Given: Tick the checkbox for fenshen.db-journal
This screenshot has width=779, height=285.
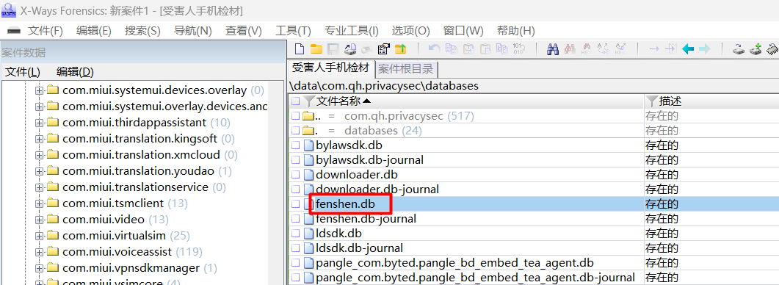Looking at the screenshot, I should pos(296,219).
